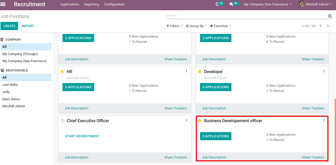Image resolution: width=336 pixels, height=165 pixels.
Task: Click the IMPORT button
Action: pyautogui.click(x=28, y=26)
